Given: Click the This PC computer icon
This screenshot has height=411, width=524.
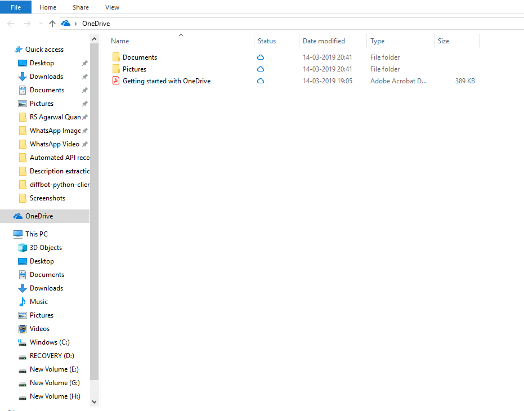Looking at the screenshot, I should coord(17,234).
